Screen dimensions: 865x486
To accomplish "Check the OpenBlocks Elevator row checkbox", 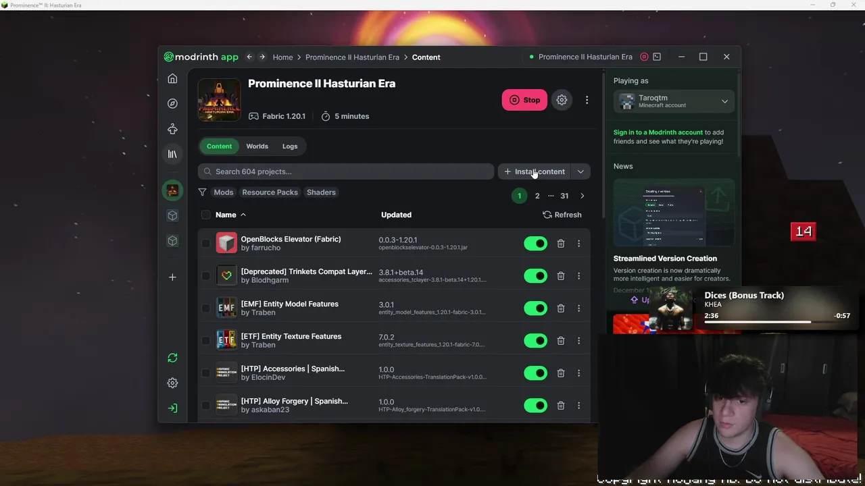I will click(x=205, y=243).
